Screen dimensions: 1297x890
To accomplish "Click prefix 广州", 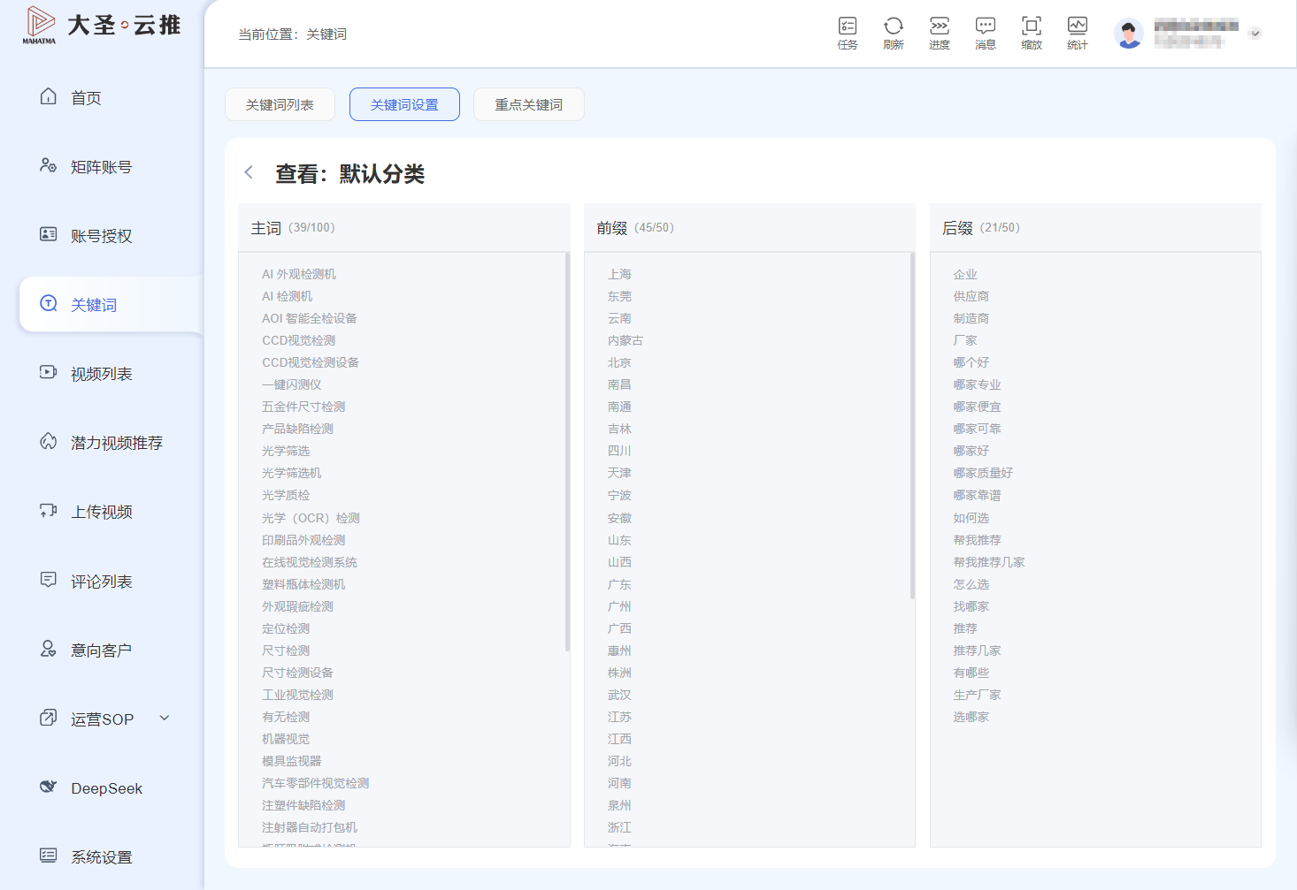I will coord(619,606).
